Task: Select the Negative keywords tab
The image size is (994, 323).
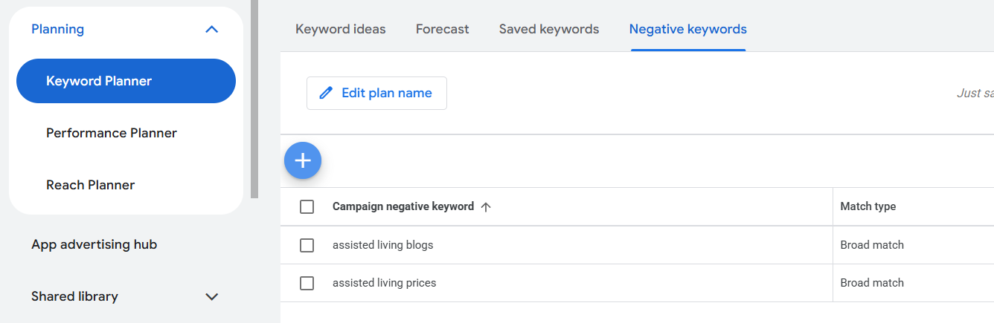Action: (x=688, y=30)
